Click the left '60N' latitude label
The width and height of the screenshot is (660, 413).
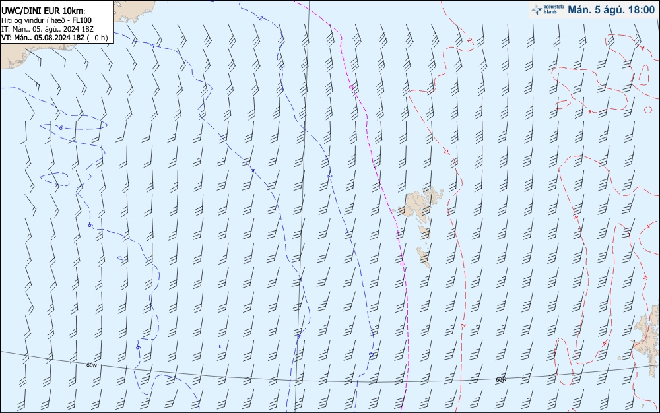tap(91, 365)
